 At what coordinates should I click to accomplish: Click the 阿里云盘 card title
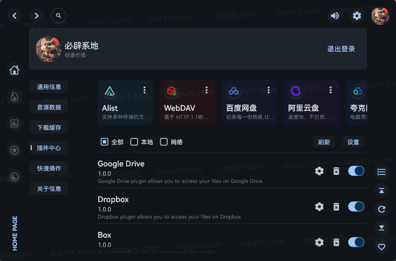pyautogui.click(x=303, y=108)
